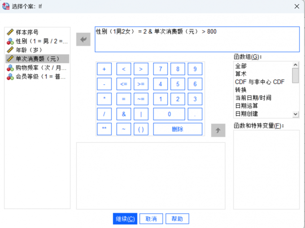The image size is (305, 228).
Task: Click keypad digit 9
Action: click(195, 69)
